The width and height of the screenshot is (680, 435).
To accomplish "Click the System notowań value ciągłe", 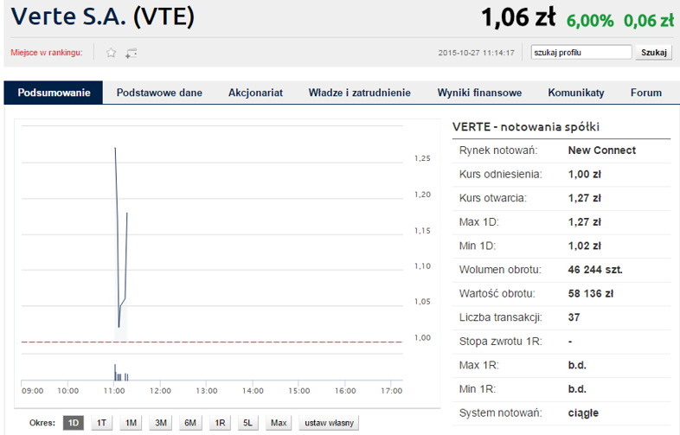I will coord(583,413).
